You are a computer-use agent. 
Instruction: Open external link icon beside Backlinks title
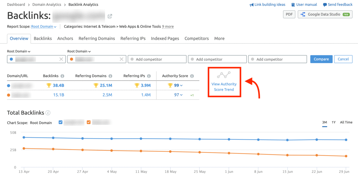click(110, 16)
